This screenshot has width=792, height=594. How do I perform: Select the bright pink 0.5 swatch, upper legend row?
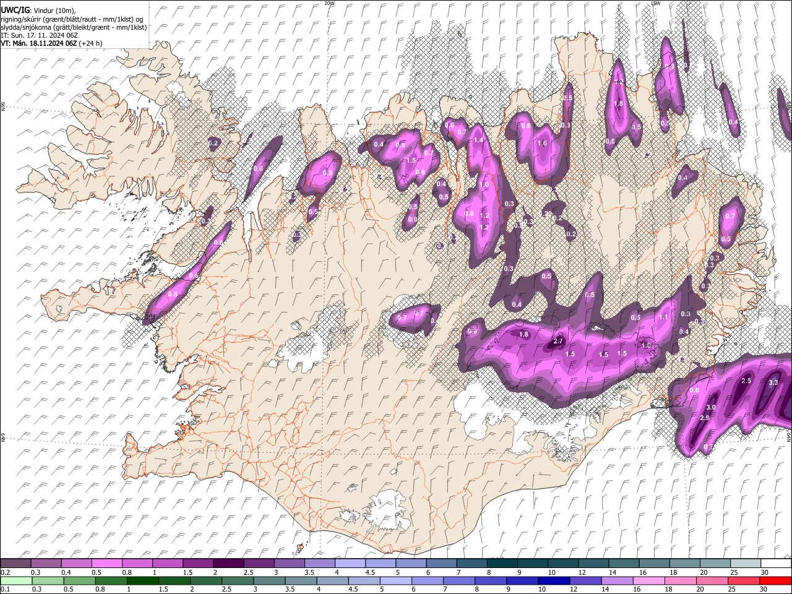tap(106, 564)
